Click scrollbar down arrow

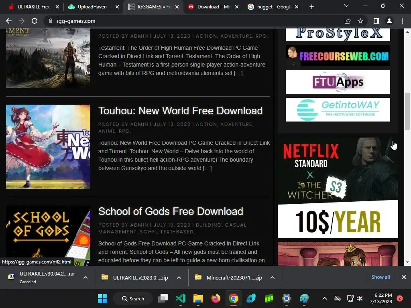(407, 262)
